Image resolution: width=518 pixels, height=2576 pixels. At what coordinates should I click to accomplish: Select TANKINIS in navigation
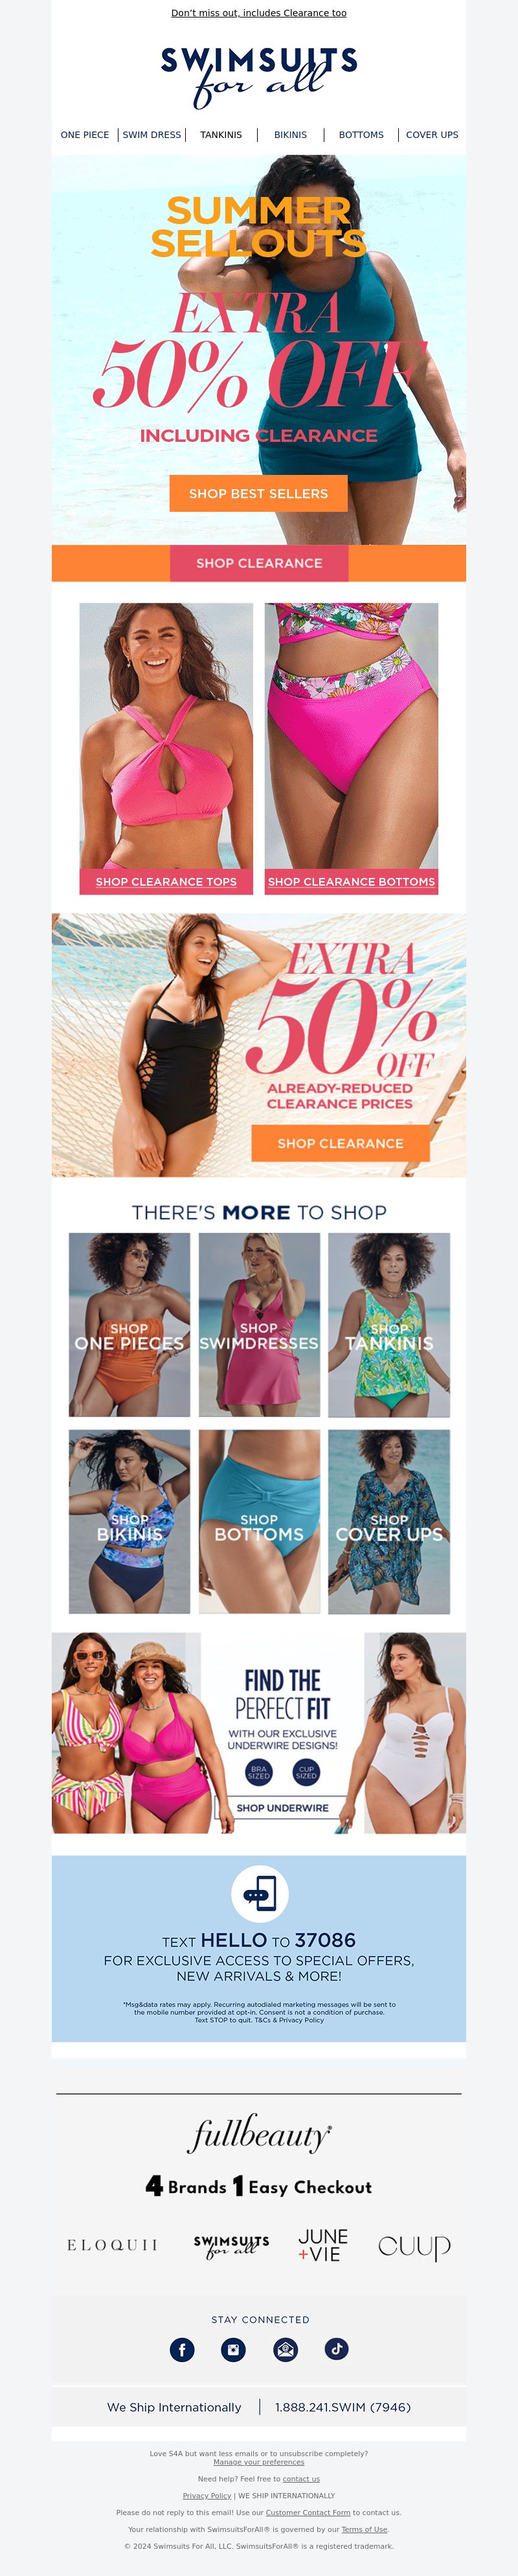(221, 135)
